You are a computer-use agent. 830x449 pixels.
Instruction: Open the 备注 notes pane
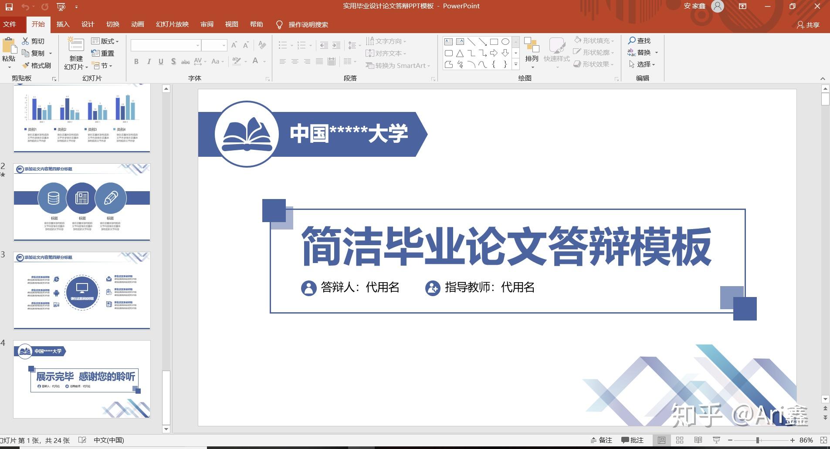(601, 440)
